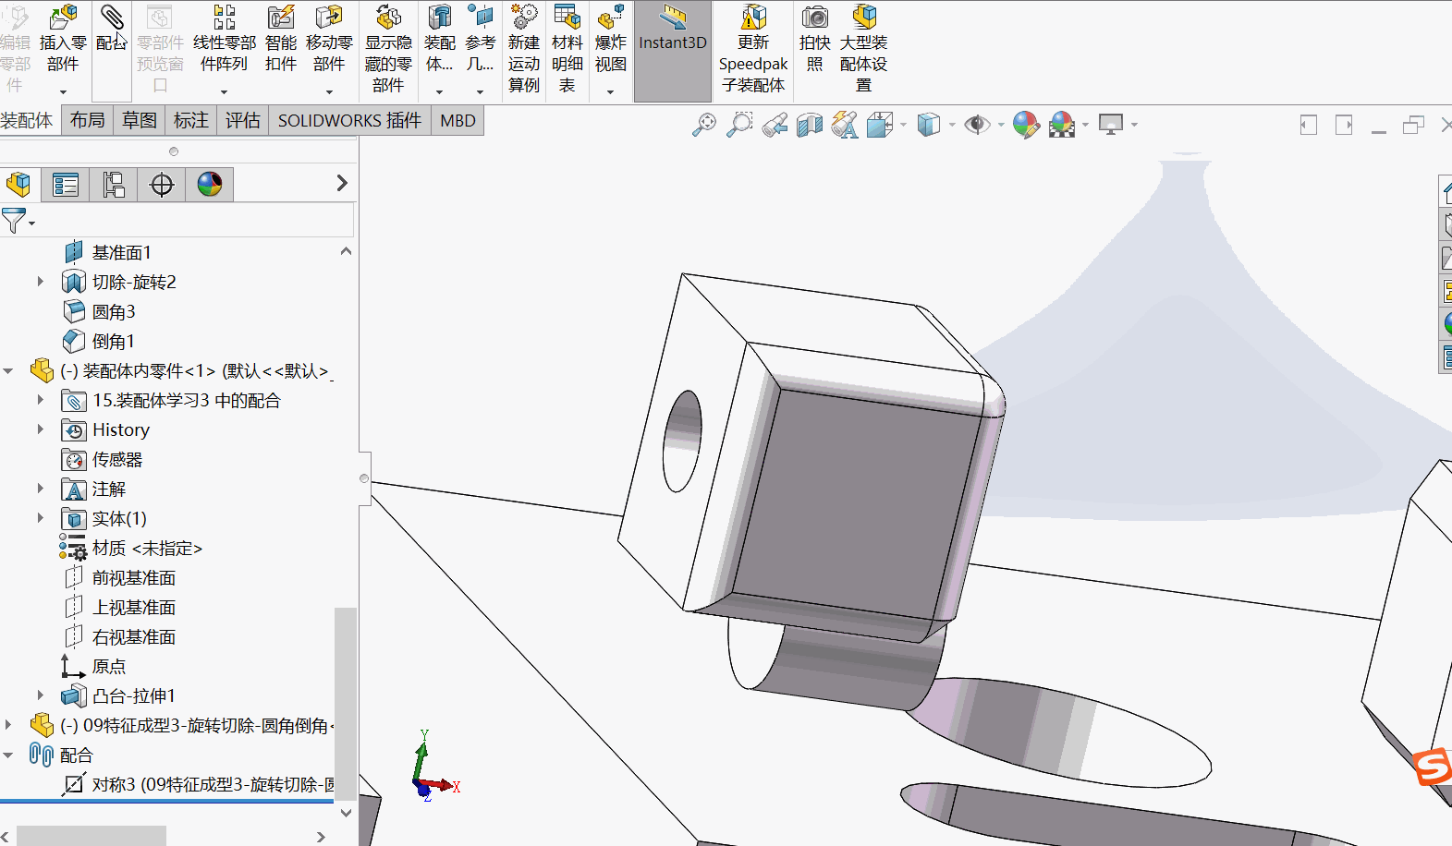
Task: Switch to the MBD ribbon tab
Action: (458, 120)
